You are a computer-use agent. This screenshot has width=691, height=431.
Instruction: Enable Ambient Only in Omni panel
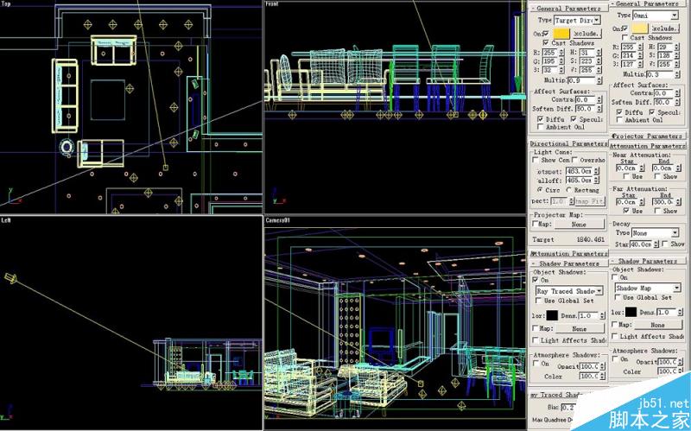click(x=619, y=120)
